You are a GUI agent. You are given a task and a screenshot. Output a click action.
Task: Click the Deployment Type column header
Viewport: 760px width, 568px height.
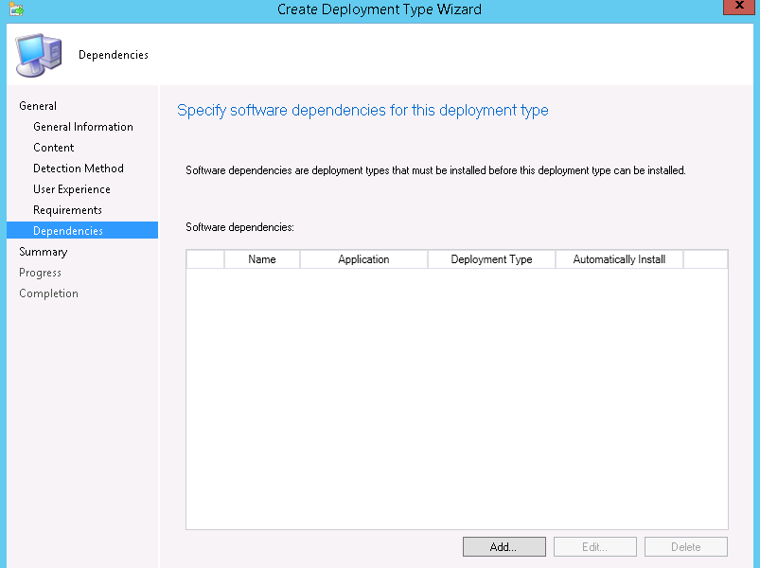point(491,259)
